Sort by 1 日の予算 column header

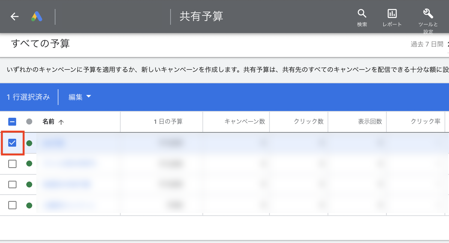pos(168,121)
